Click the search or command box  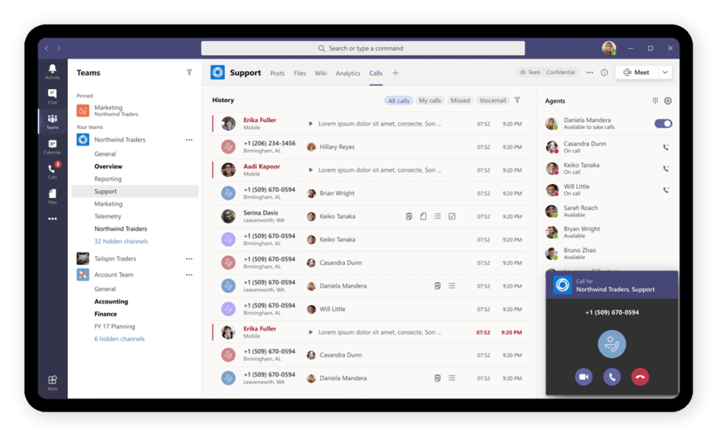(x=363, y=49)
